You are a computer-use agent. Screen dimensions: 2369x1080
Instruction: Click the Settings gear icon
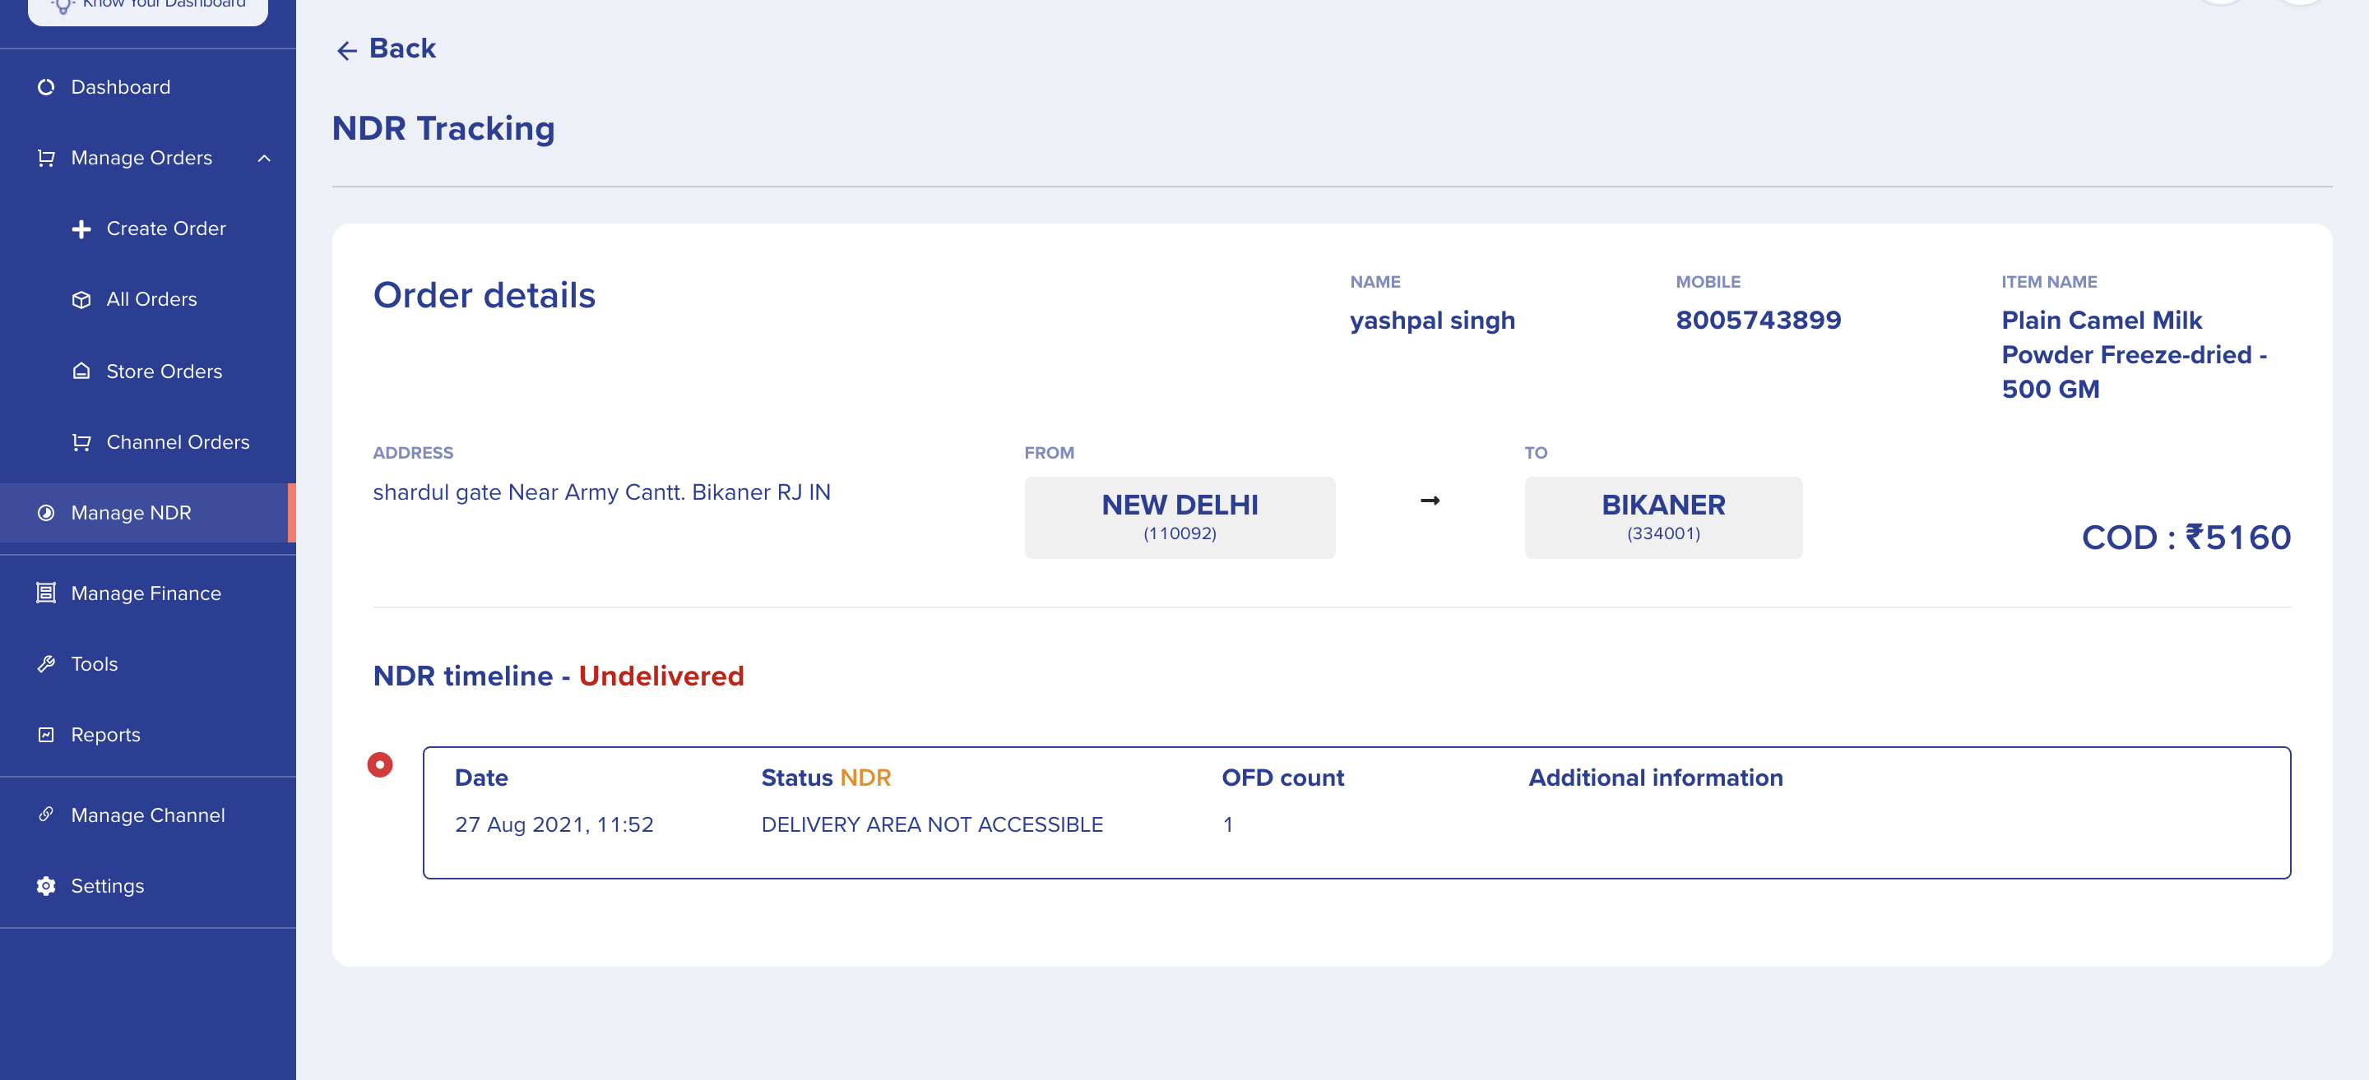[x=46, y=886]
